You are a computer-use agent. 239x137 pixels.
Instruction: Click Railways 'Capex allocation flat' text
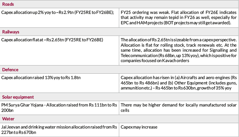(52, 39)
